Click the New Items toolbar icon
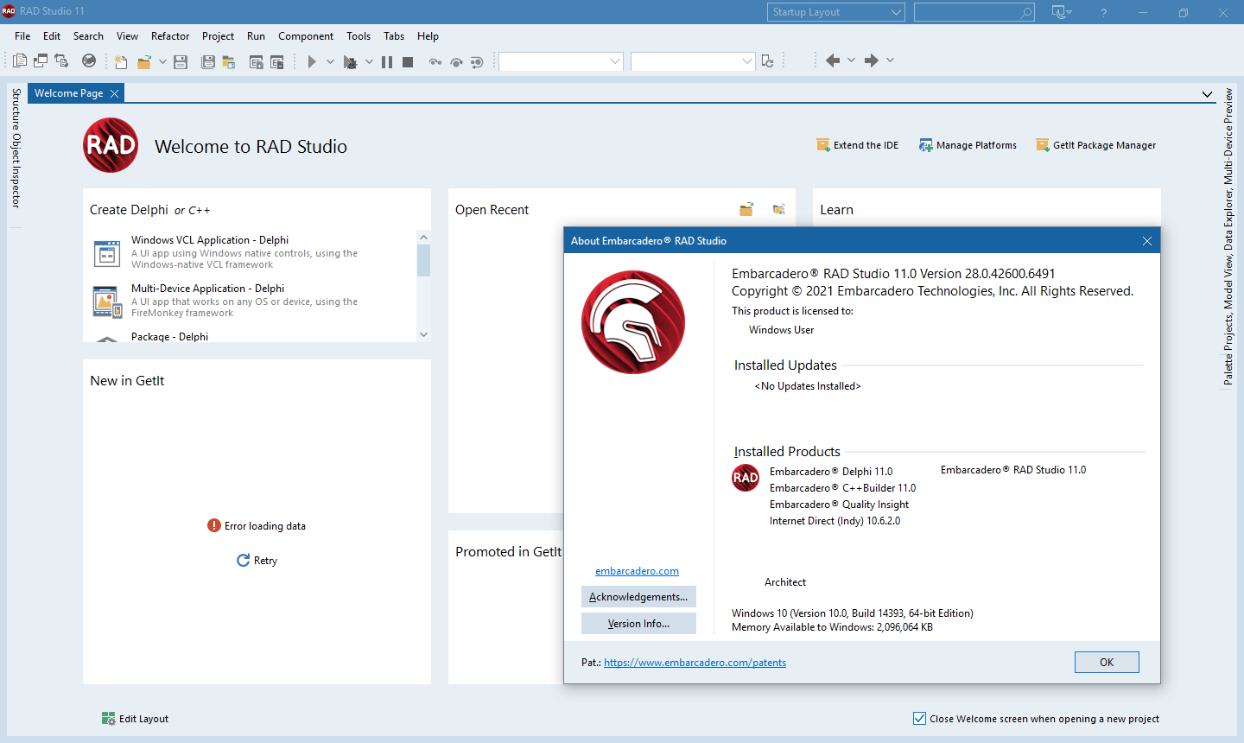Screen dimensions: 1244x743 [121, 61]
